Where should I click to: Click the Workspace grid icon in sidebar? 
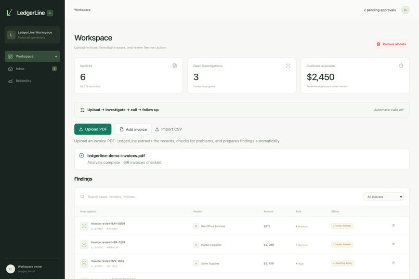pos(10,56)
